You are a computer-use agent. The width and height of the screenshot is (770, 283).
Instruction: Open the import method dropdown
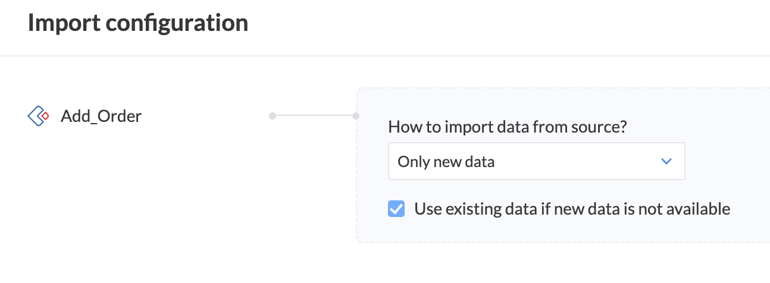(x=536, y=161)
